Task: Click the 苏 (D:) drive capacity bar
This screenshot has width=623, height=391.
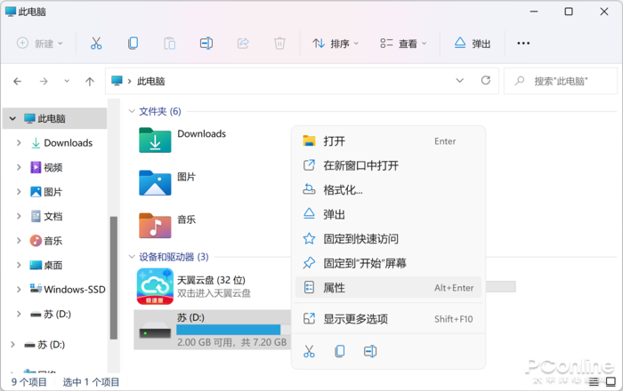Action: tap(233, 330)
